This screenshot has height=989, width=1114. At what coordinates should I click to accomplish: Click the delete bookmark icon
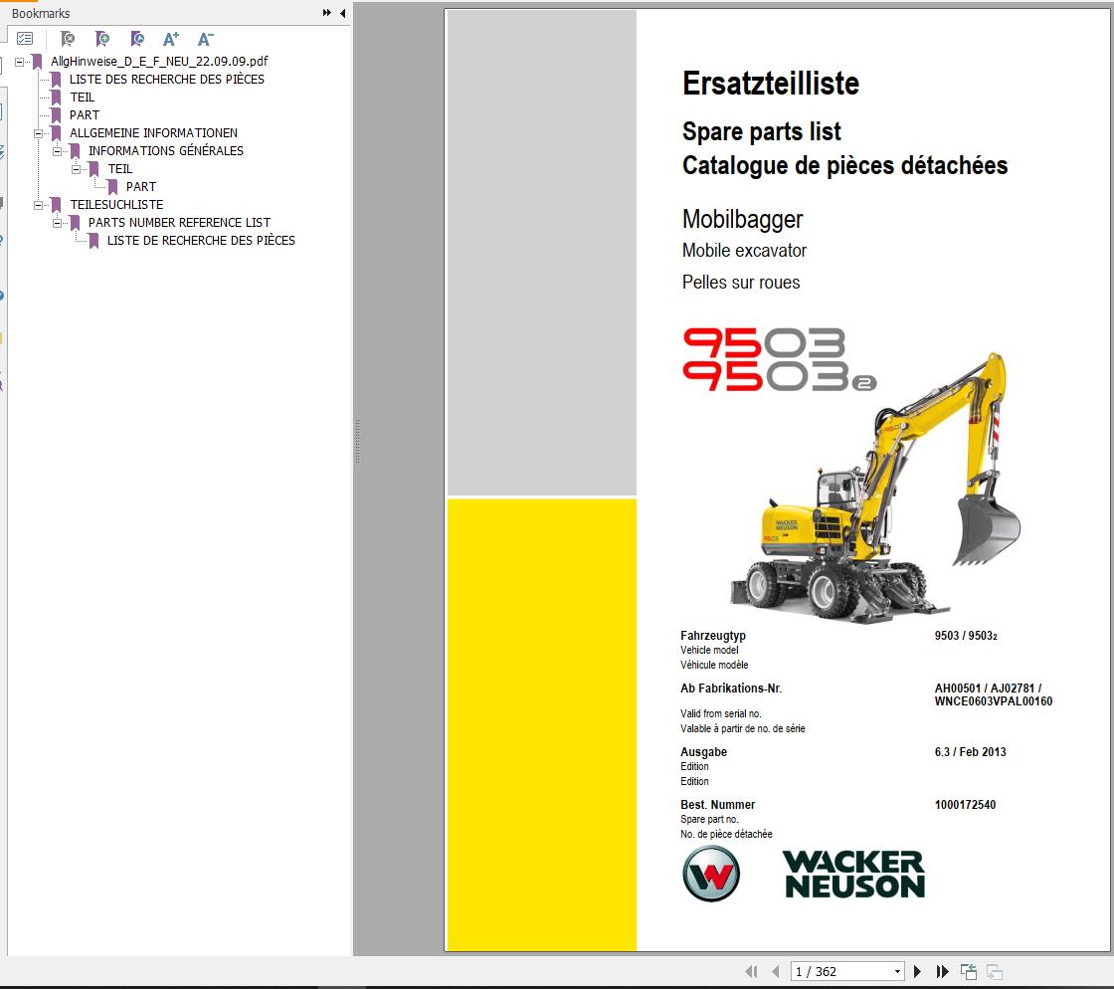click(x=68, y=39)
